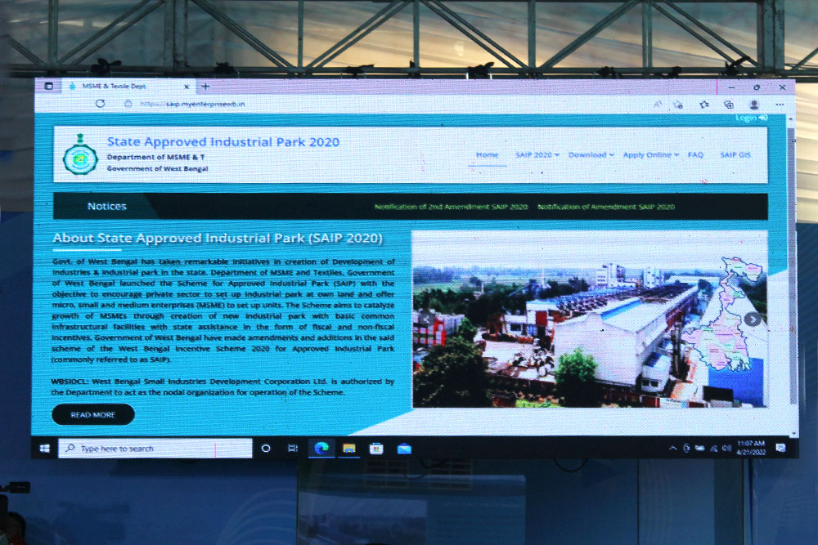This screenshot has width=818, height=545.
Task: Click the READ MORE button
Action: [x=92, y=415]
